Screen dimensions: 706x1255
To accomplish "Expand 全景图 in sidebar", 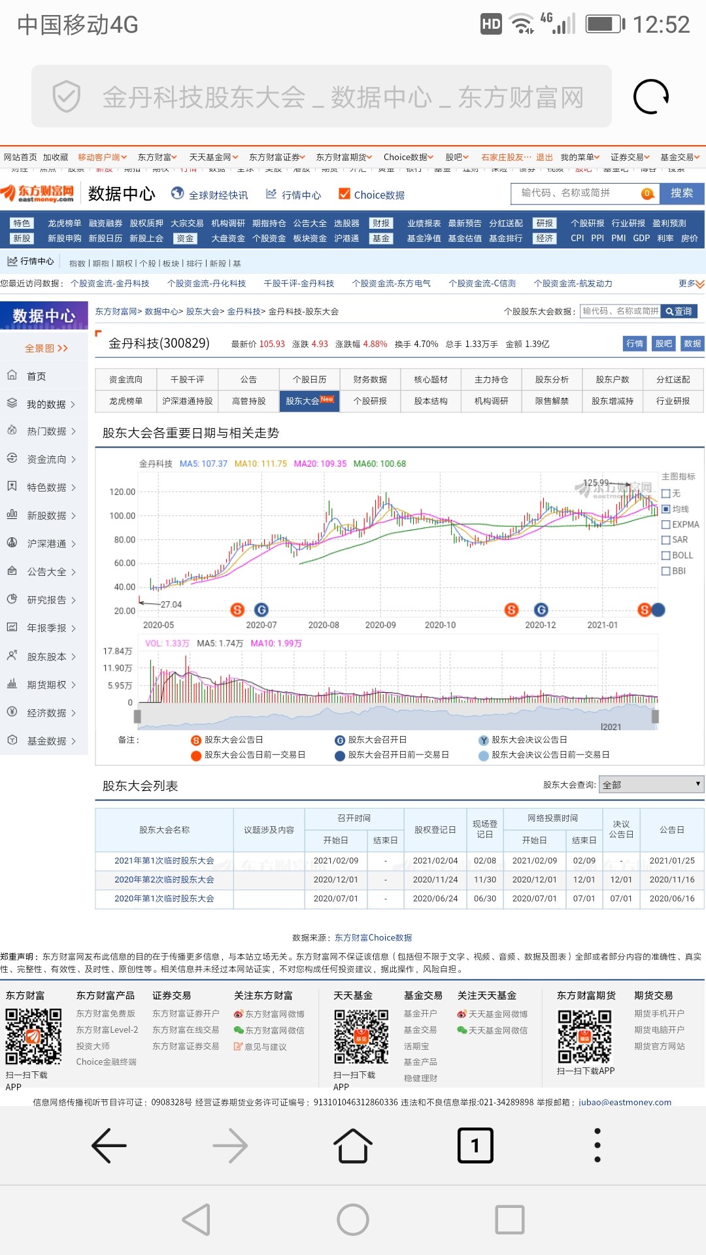I will pyautogui.click(x=46, y=348).
